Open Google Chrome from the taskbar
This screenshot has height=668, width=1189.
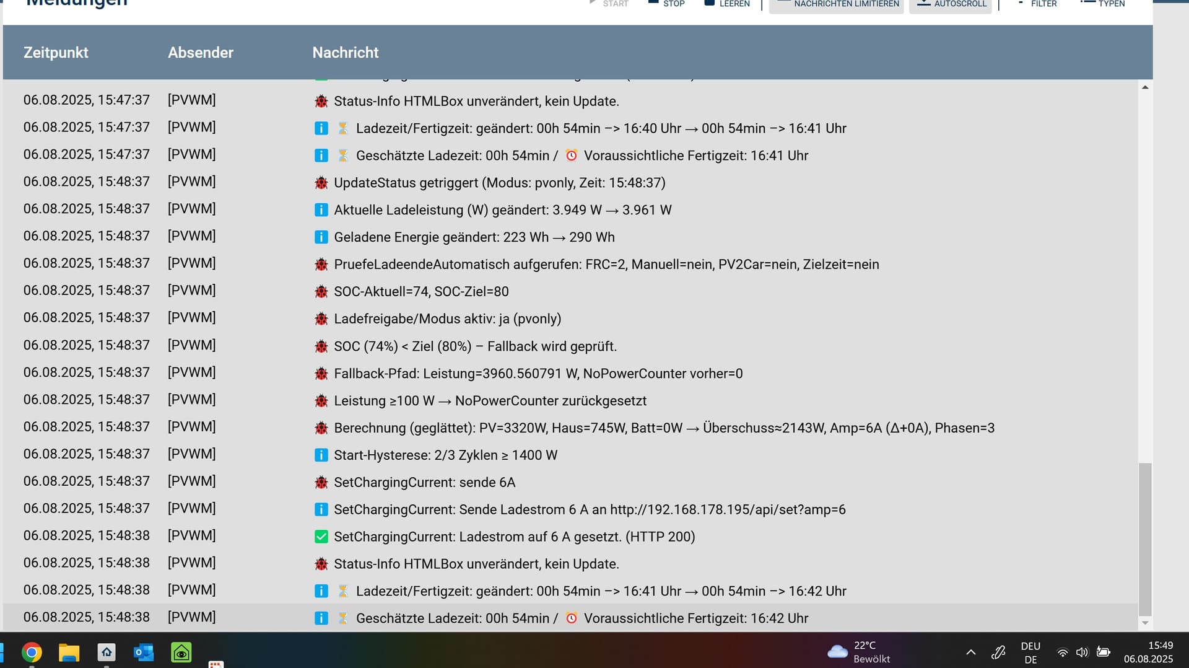click(32, 653)
